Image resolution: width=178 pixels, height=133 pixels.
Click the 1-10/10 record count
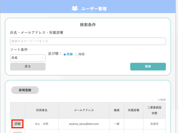pos(162,100)
